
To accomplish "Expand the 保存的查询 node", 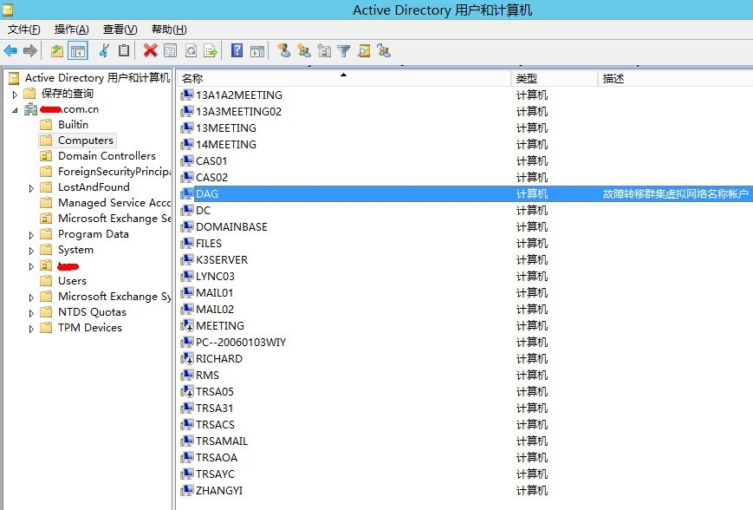I will [15, 95].
